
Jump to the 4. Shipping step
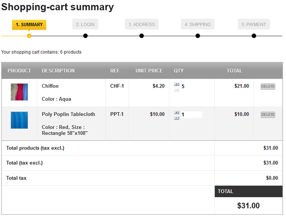click(x=198, y=24)
